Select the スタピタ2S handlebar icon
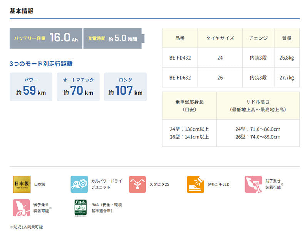This screenshot has width=308, height=244. (x=137, y=184)
